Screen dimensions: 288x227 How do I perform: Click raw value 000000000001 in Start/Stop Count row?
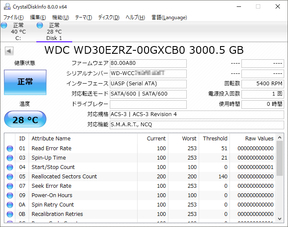(256, 167)
